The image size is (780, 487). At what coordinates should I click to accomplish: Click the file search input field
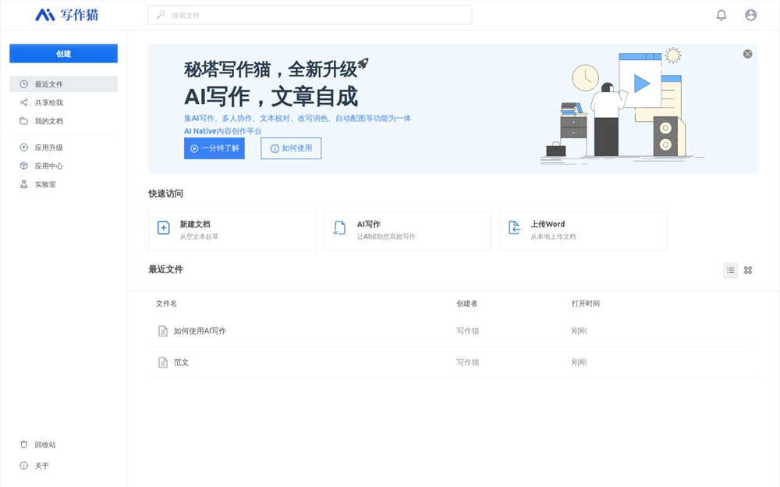(310, 15)
